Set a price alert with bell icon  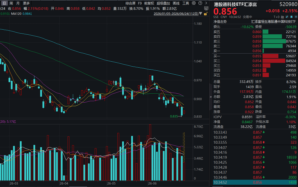[291, 17]
